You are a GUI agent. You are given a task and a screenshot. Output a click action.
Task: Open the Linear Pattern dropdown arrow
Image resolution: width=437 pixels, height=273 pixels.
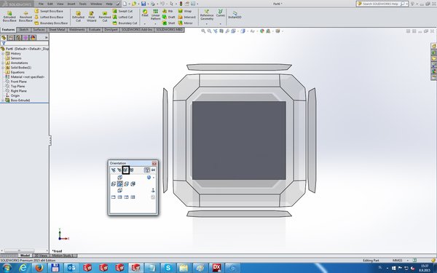tap(155, 24)
